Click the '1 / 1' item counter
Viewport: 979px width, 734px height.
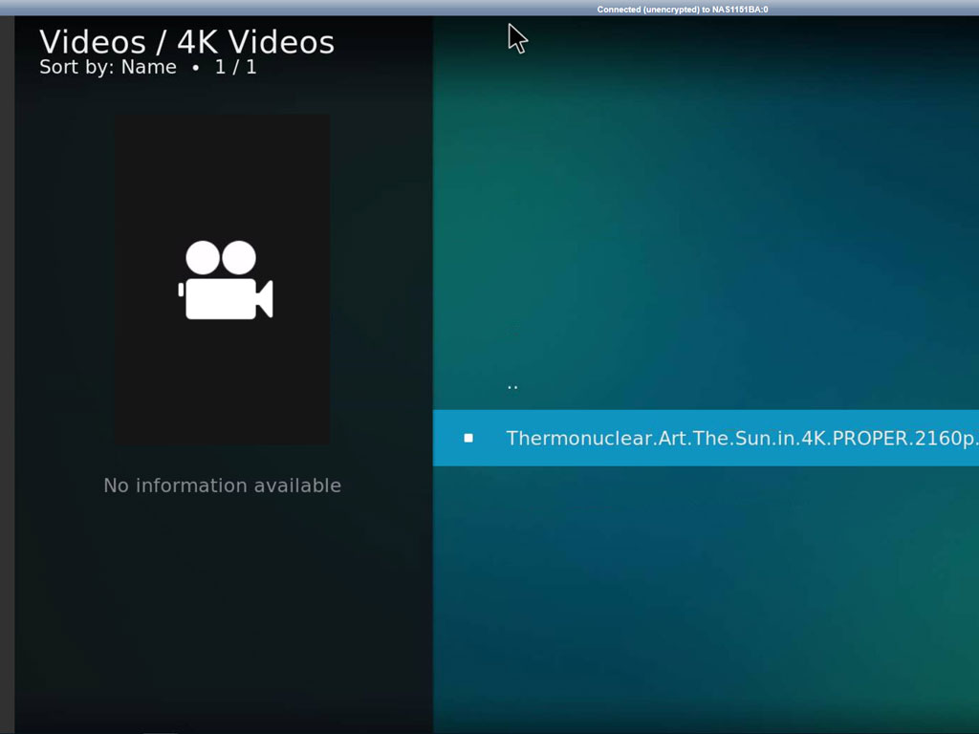pyautogui.click(x=235, y=67)
